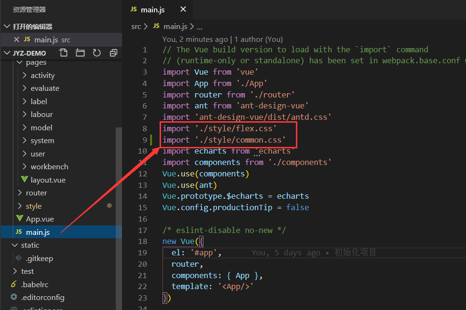Click './style/flex.css' import string
This screenshot has height=310, width=466.
(236, 128)
